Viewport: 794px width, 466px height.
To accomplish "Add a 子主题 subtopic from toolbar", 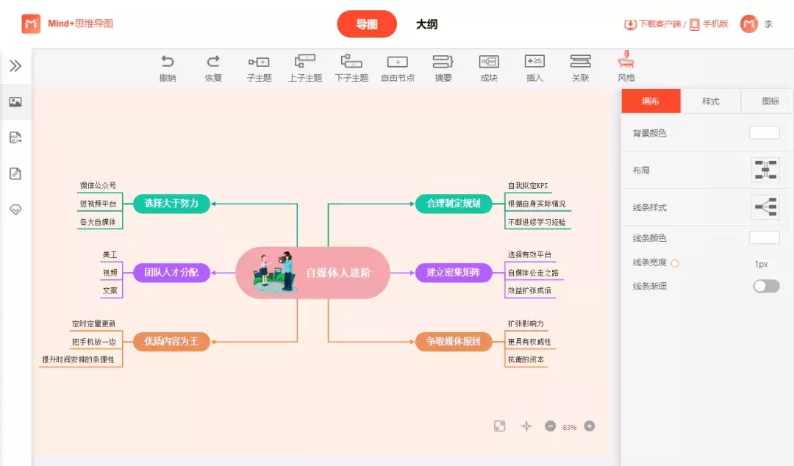I will pyautogui.click(x=259, y=63).
